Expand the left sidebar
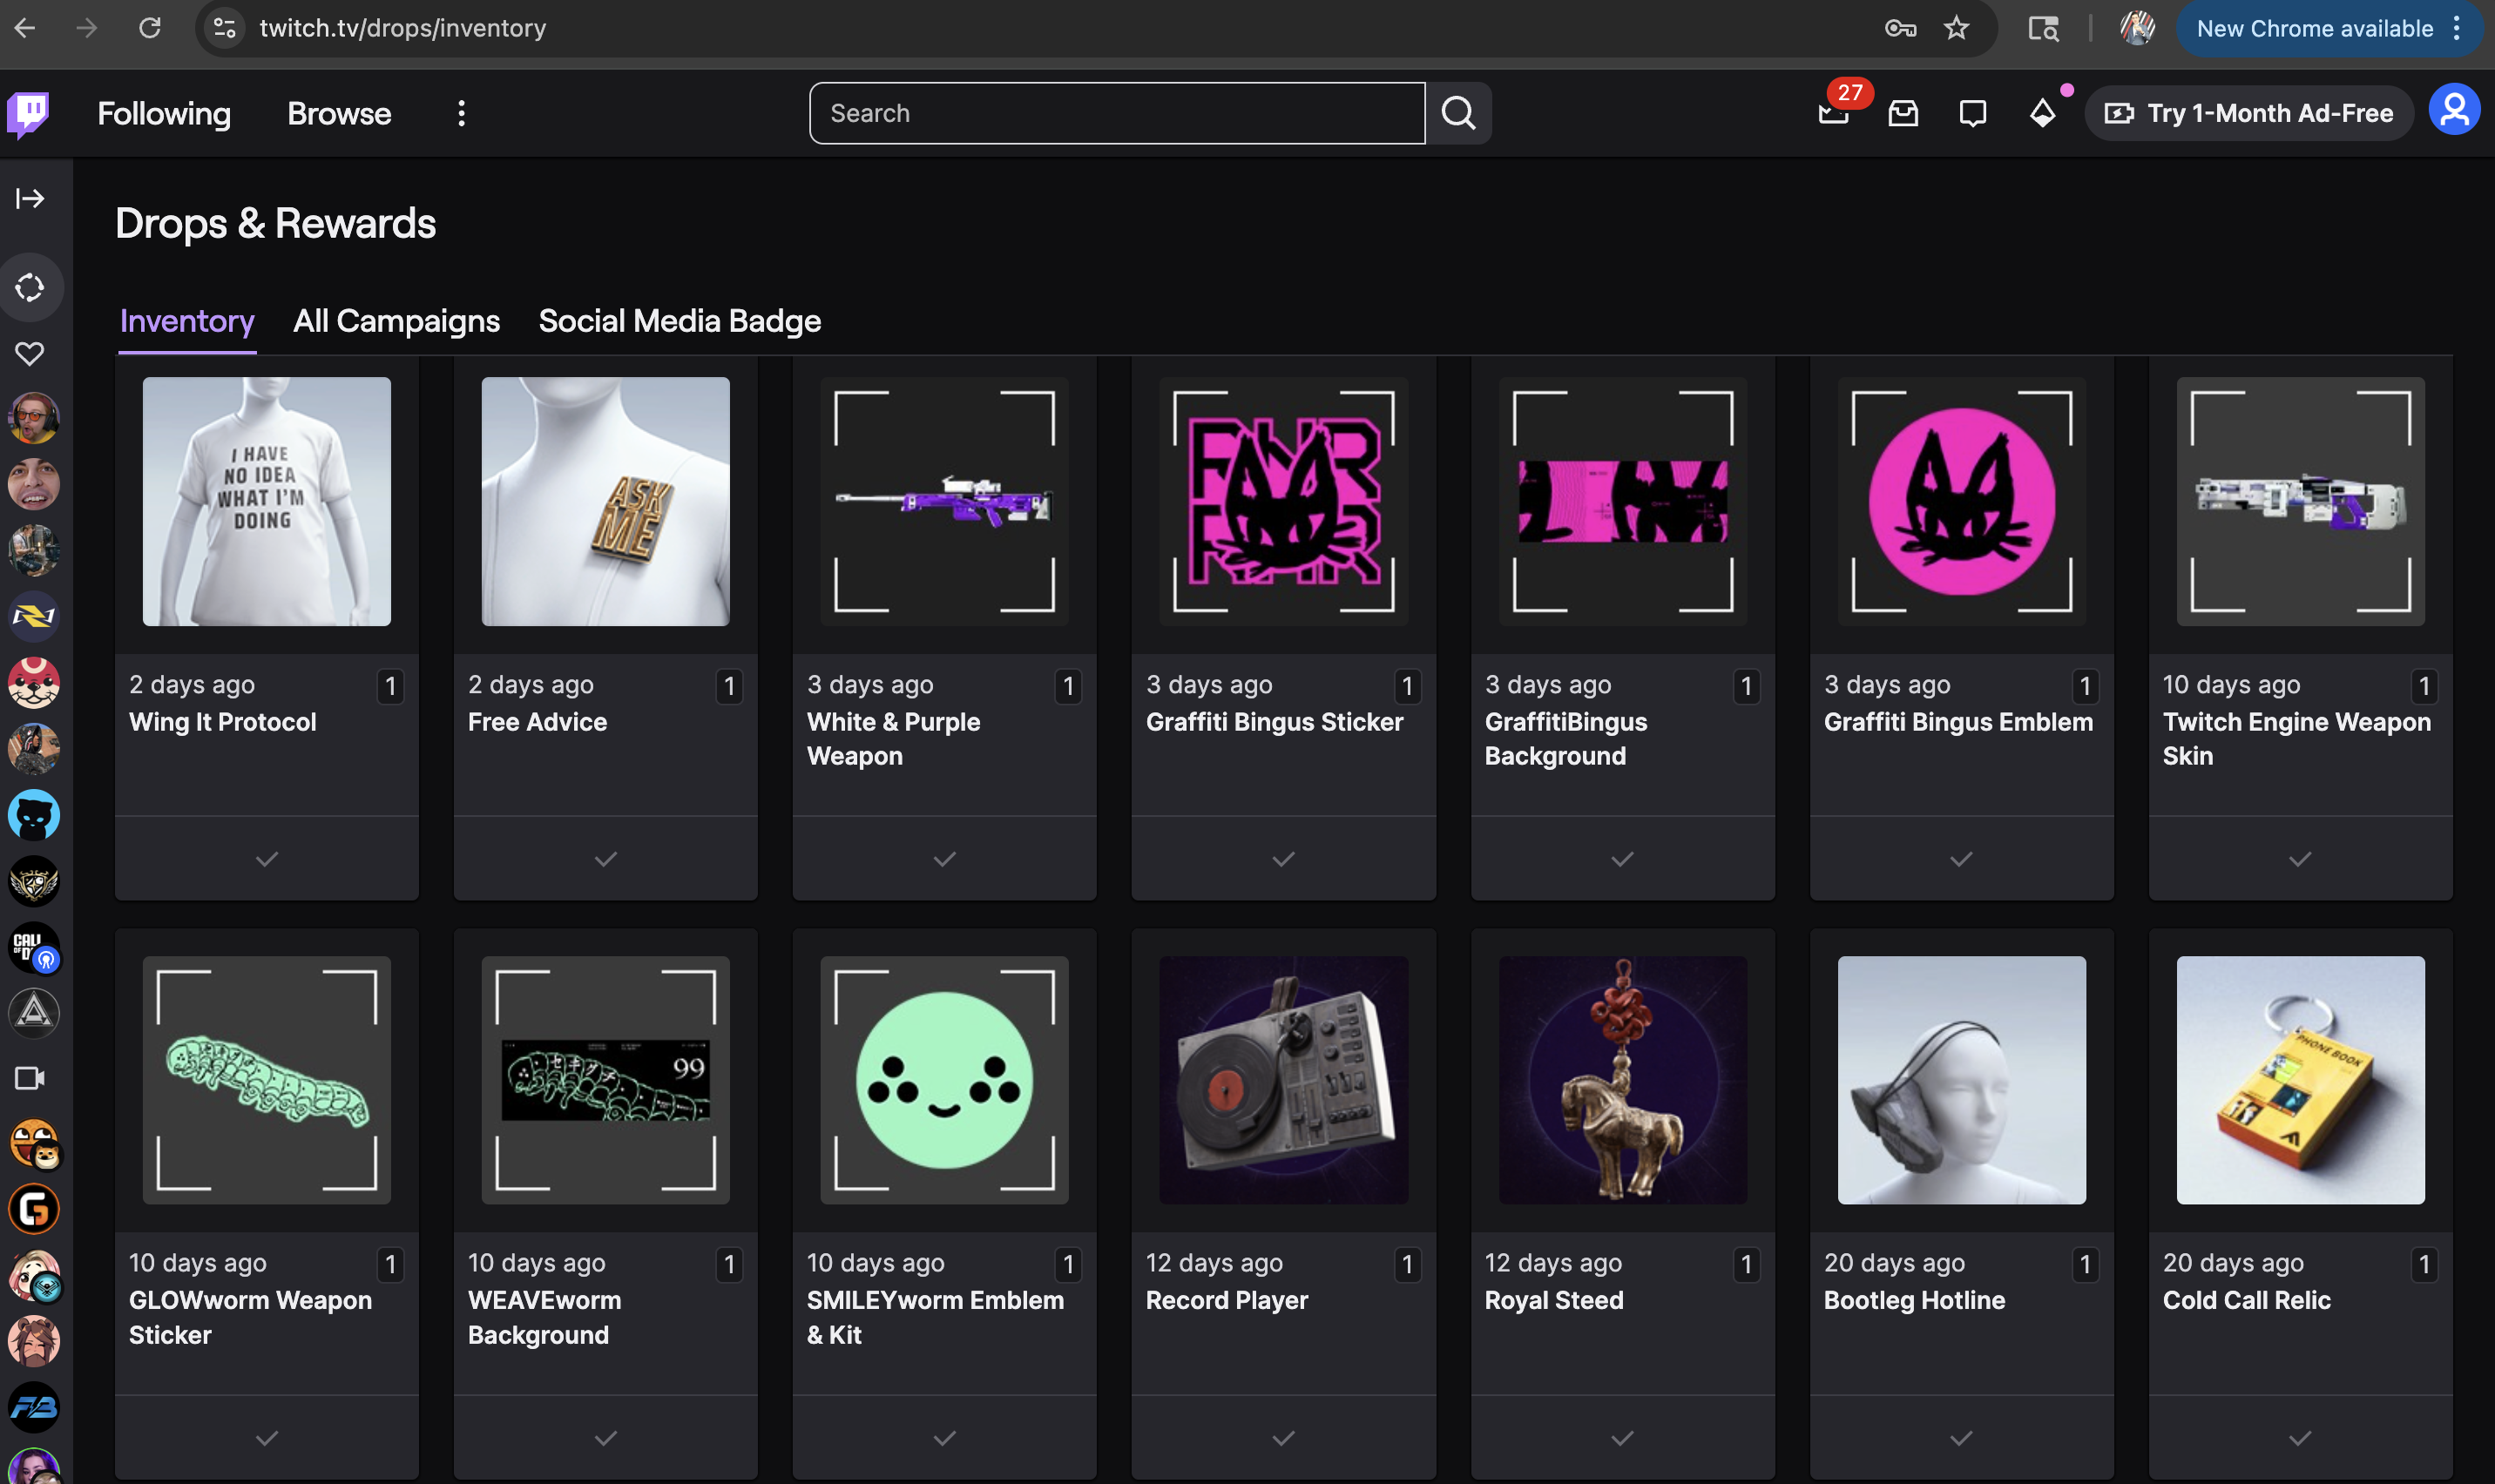This screenshot has height=1484, width=2495. 30,198
